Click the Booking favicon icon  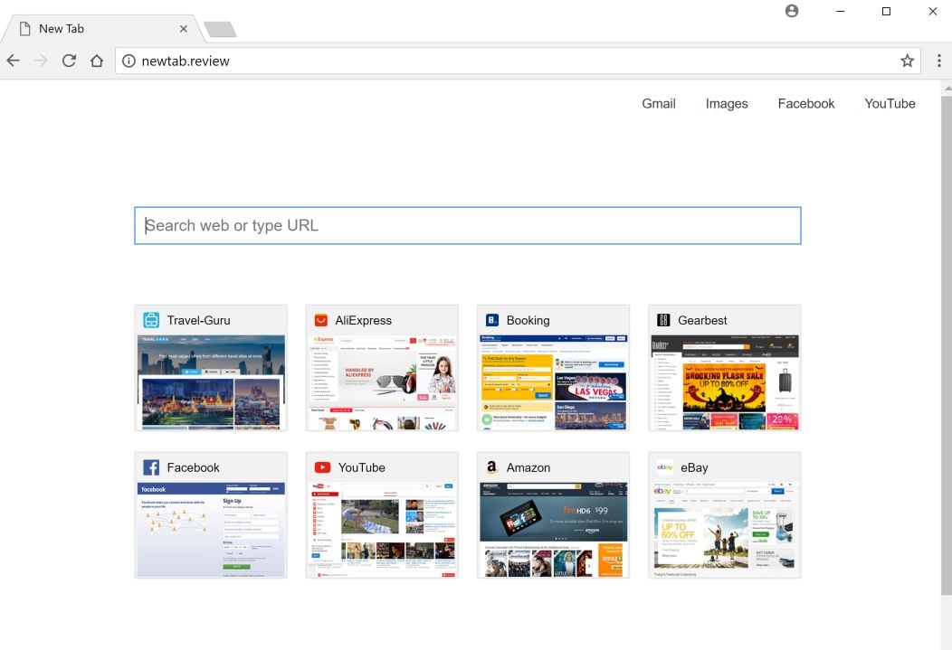coord(491,320)
